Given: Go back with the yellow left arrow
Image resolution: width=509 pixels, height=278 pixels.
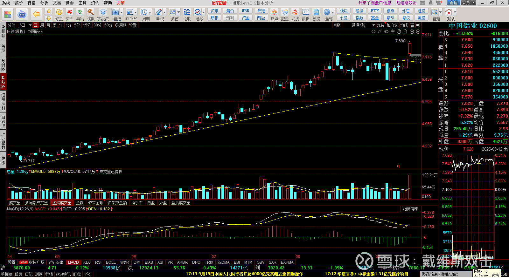Looking at the screenshot, I should click(x=36, y=14).
